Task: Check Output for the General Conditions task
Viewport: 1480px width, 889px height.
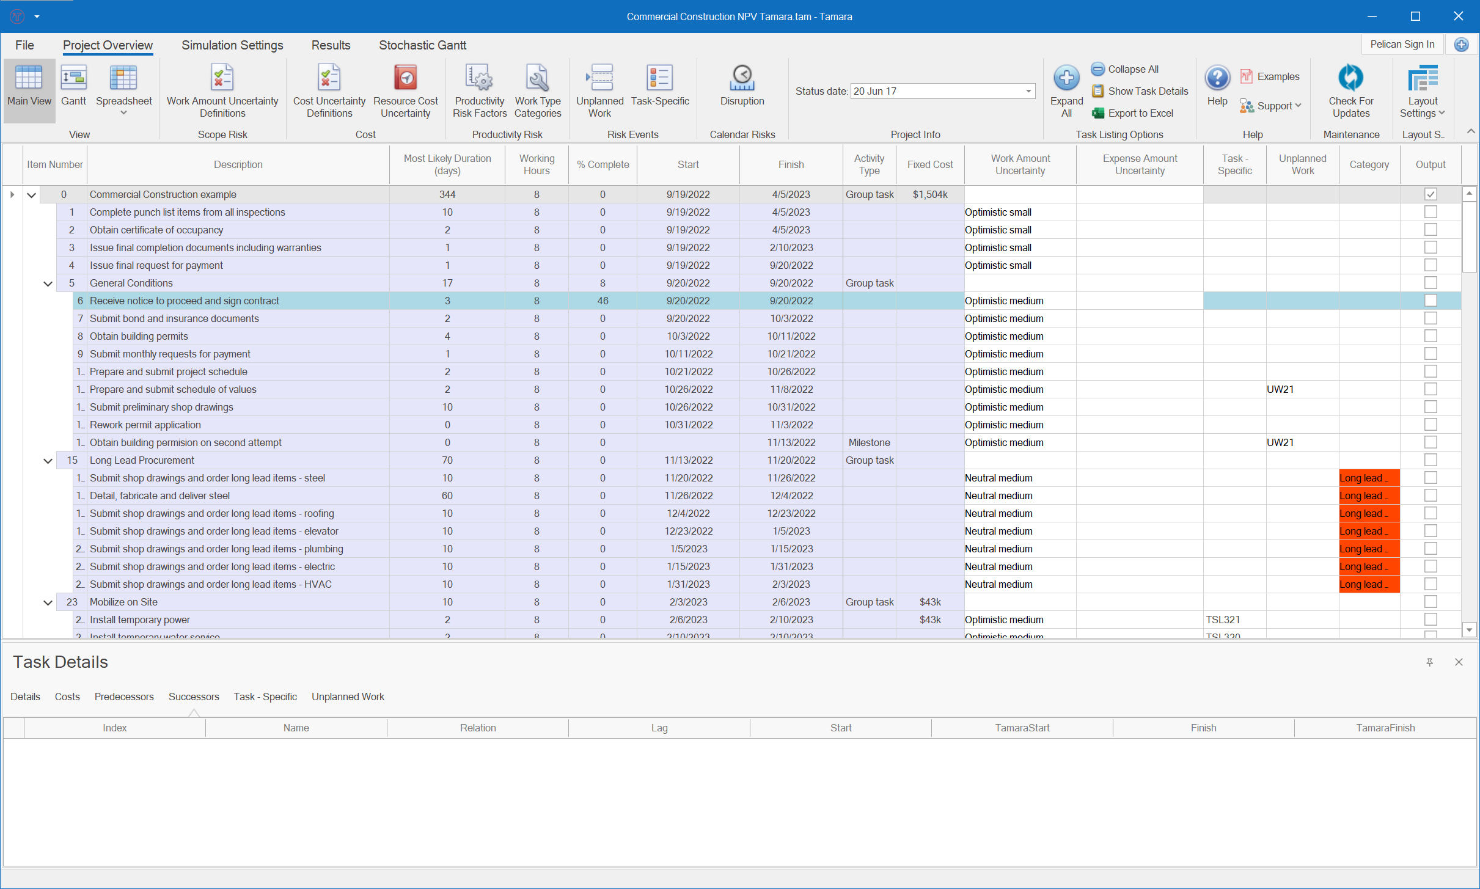Action: [x=1430, y=282]
